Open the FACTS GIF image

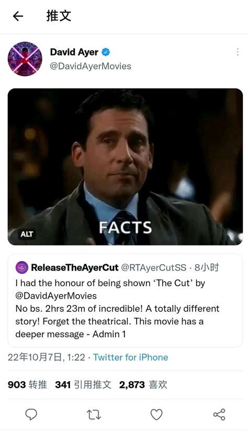(x=125, y=167)
